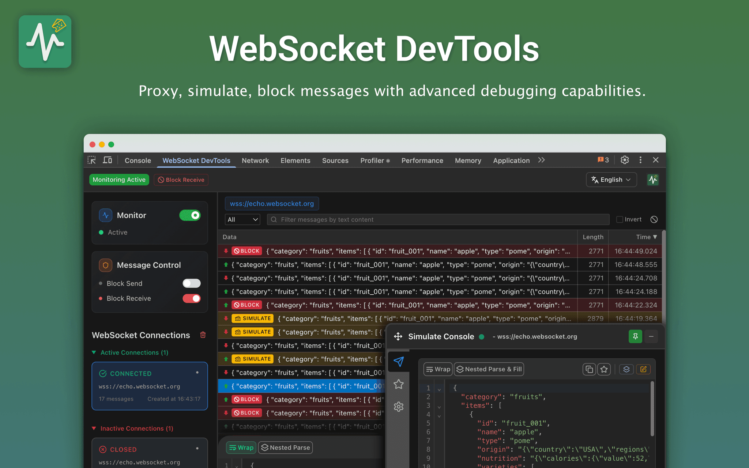Enable the Block Send toggle

(191, 283)
